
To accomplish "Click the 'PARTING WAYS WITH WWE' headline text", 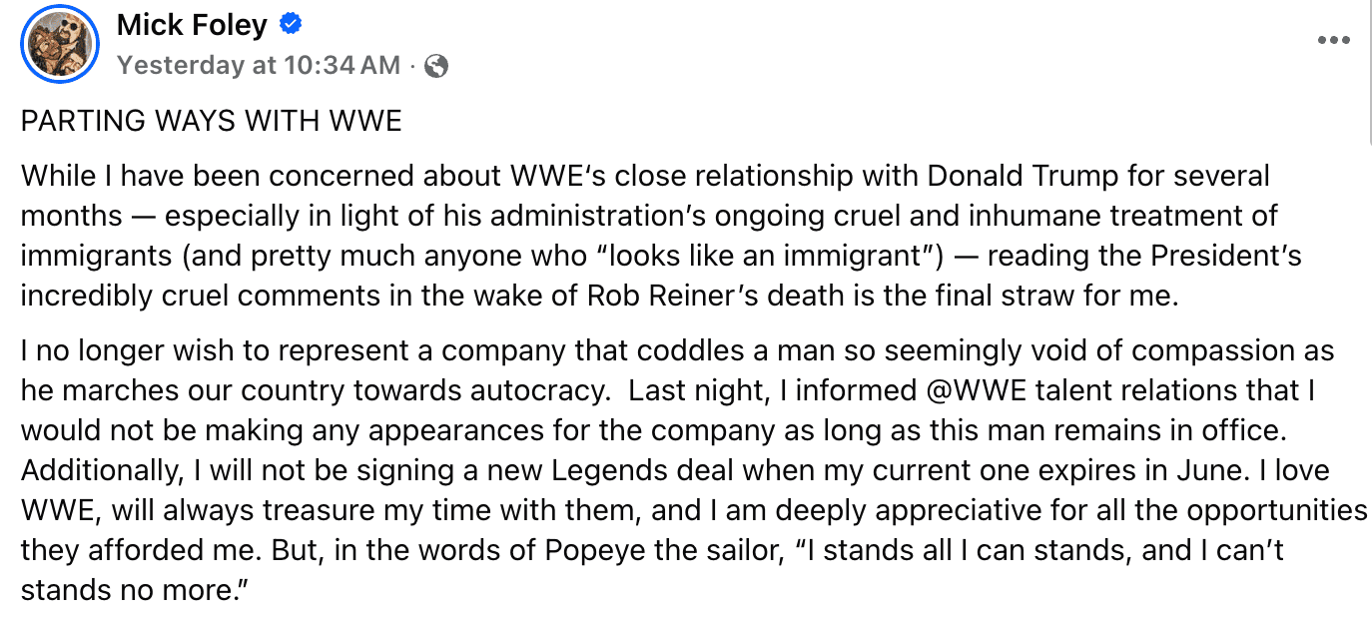I will 210,120.
